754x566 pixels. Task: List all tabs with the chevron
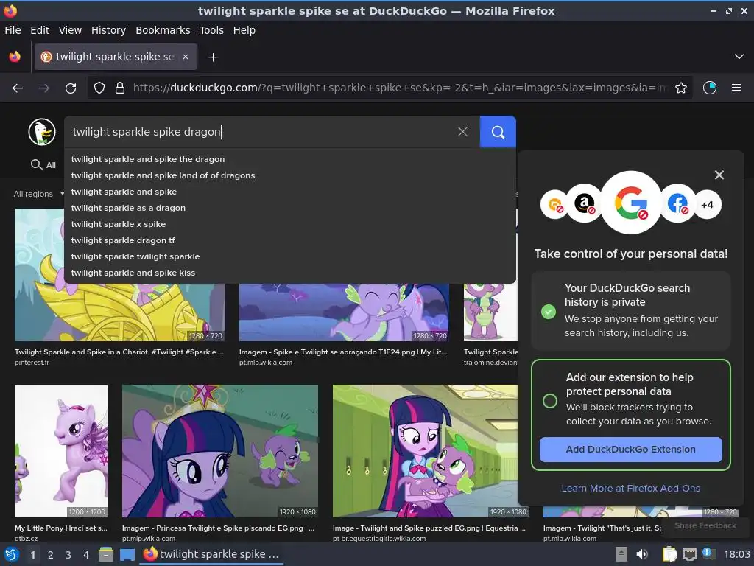[x=739, y=57]
